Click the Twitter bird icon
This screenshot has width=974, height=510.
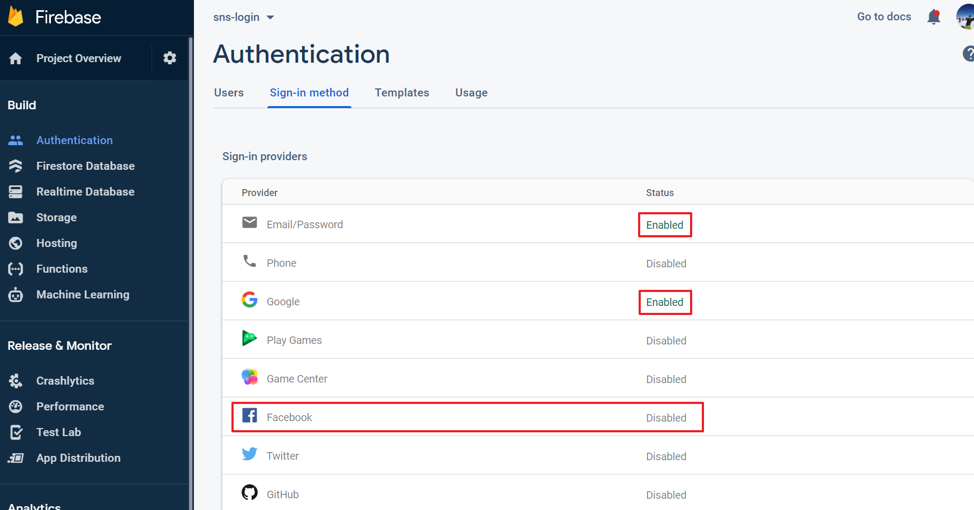tap(250, 454)
